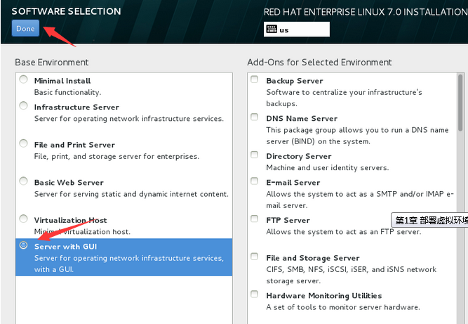Click the 'FTP Server' label

tap(288, 220)
